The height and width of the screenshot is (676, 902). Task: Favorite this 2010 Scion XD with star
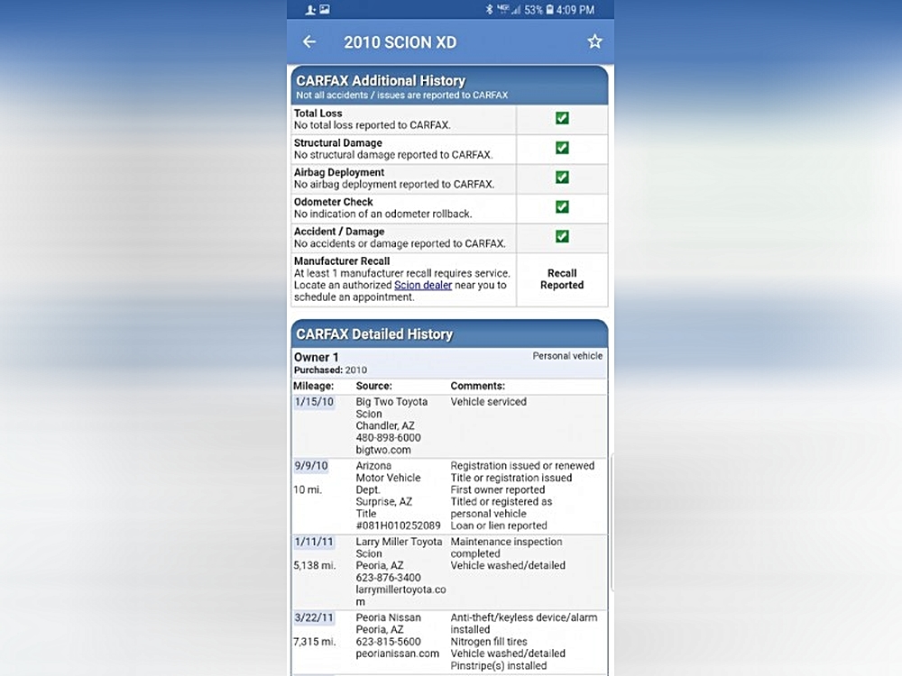coord(594,41)
